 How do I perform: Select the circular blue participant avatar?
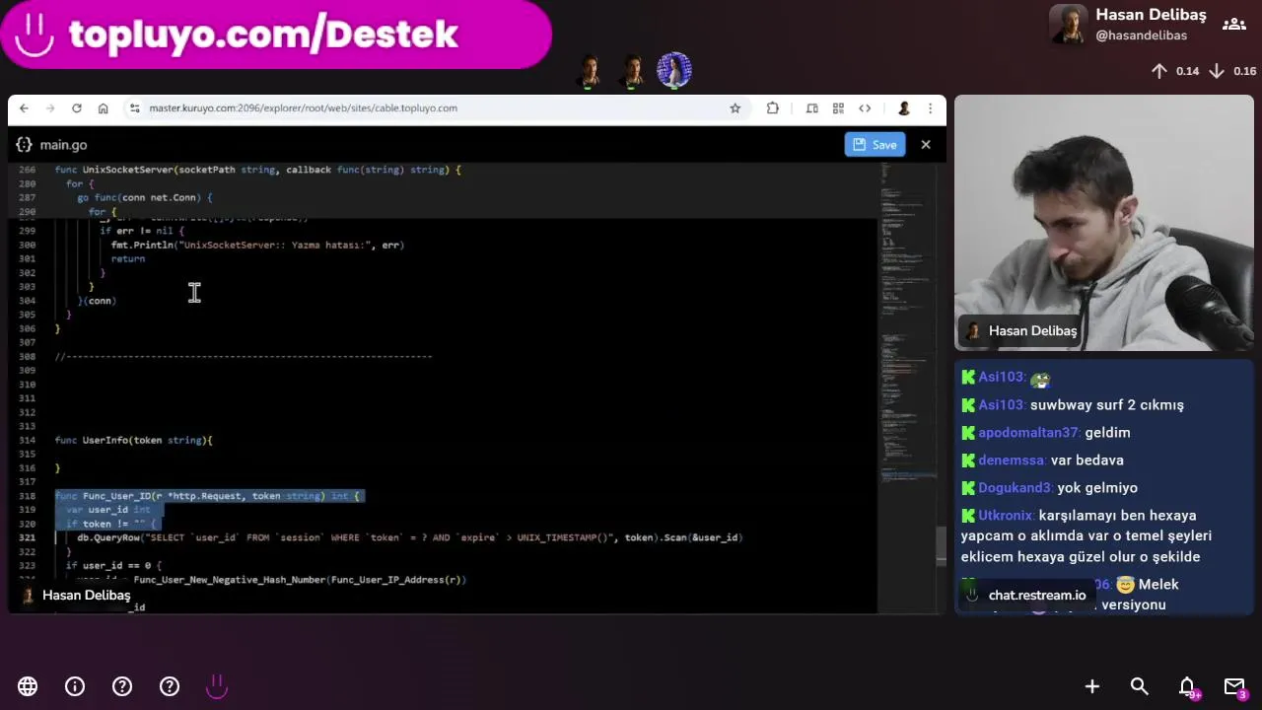(674, 70)
